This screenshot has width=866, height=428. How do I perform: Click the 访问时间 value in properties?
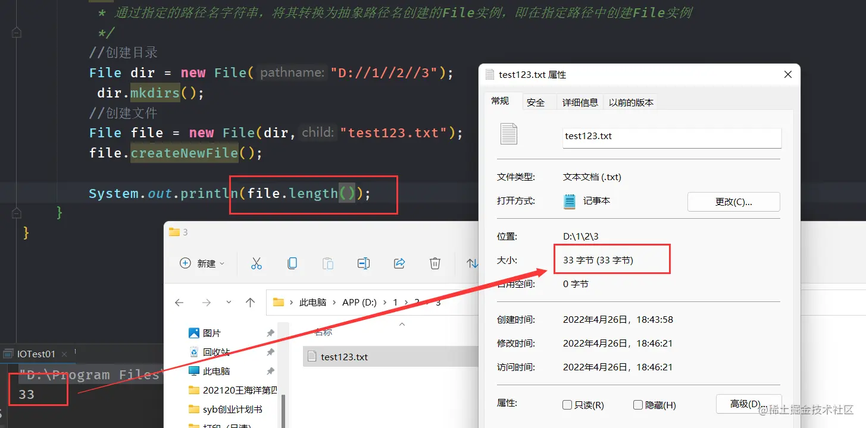(618, 367)
